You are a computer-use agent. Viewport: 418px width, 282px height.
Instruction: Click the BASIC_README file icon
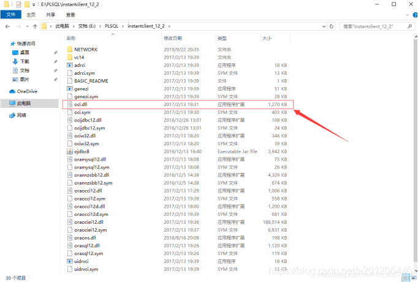click(70, 81)
